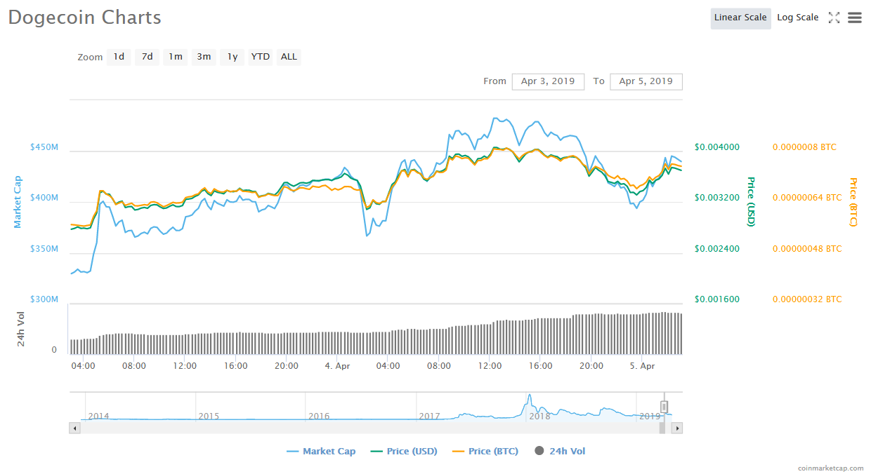Click the $0.002400 price axis label

pos(717,249)
